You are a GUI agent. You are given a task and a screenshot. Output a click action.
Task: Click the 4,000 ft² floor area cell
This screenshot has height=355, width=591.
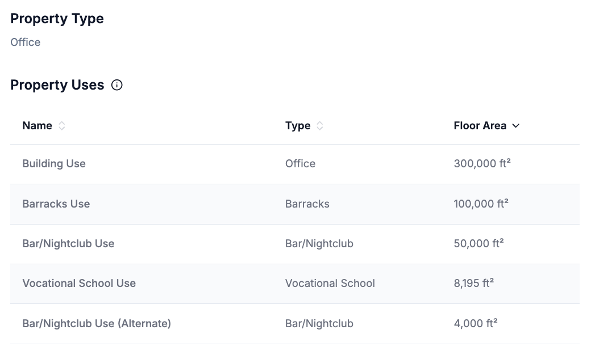point(476,324)
